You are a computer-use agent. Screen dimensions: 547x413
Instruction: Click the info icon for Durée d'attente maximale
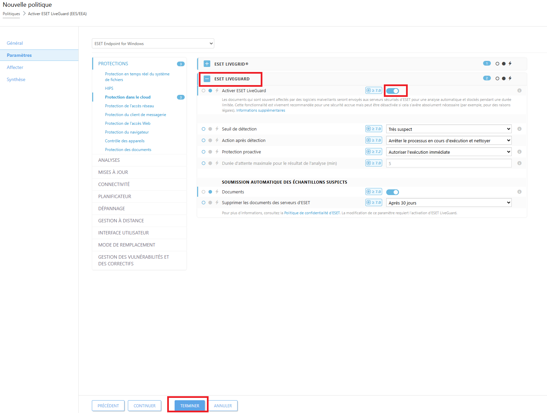point(519,163)
